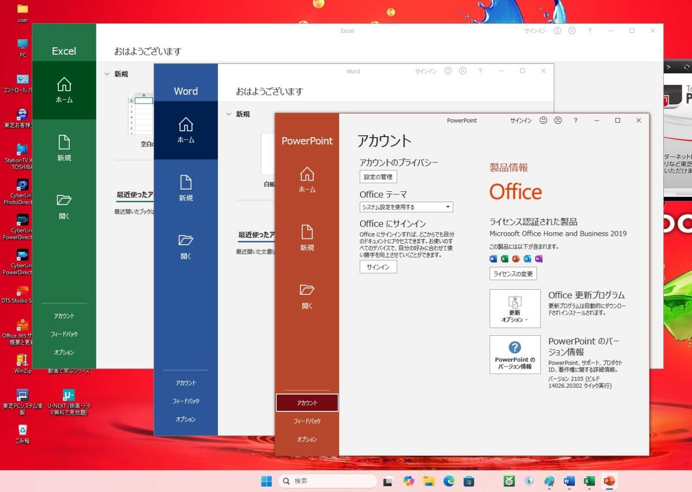Choose Open (開く) in Excel sidebar
Viewport: 692px width, 492px height.
64,206
